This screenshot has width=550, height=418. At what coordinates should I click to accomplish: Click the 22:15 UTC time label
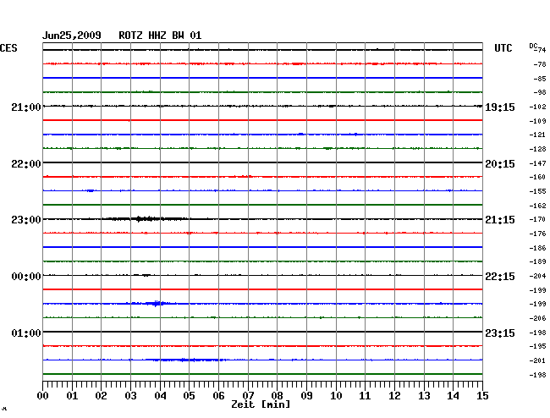(x=500, y=277)
